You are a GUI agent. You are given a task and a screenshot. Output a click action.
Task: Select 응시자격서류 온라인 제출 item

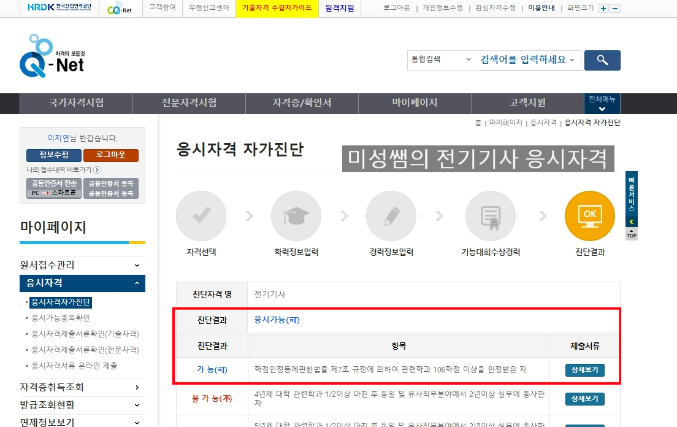(x=74, y=366)
